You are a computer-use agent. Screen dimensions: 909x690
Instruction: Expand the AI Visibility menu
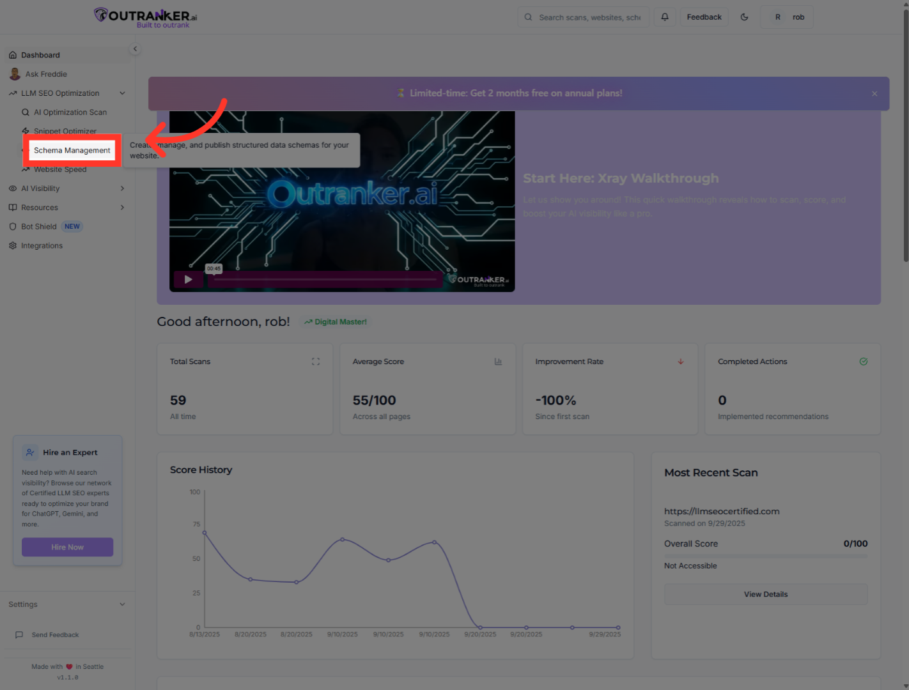(x=122, y=188)
